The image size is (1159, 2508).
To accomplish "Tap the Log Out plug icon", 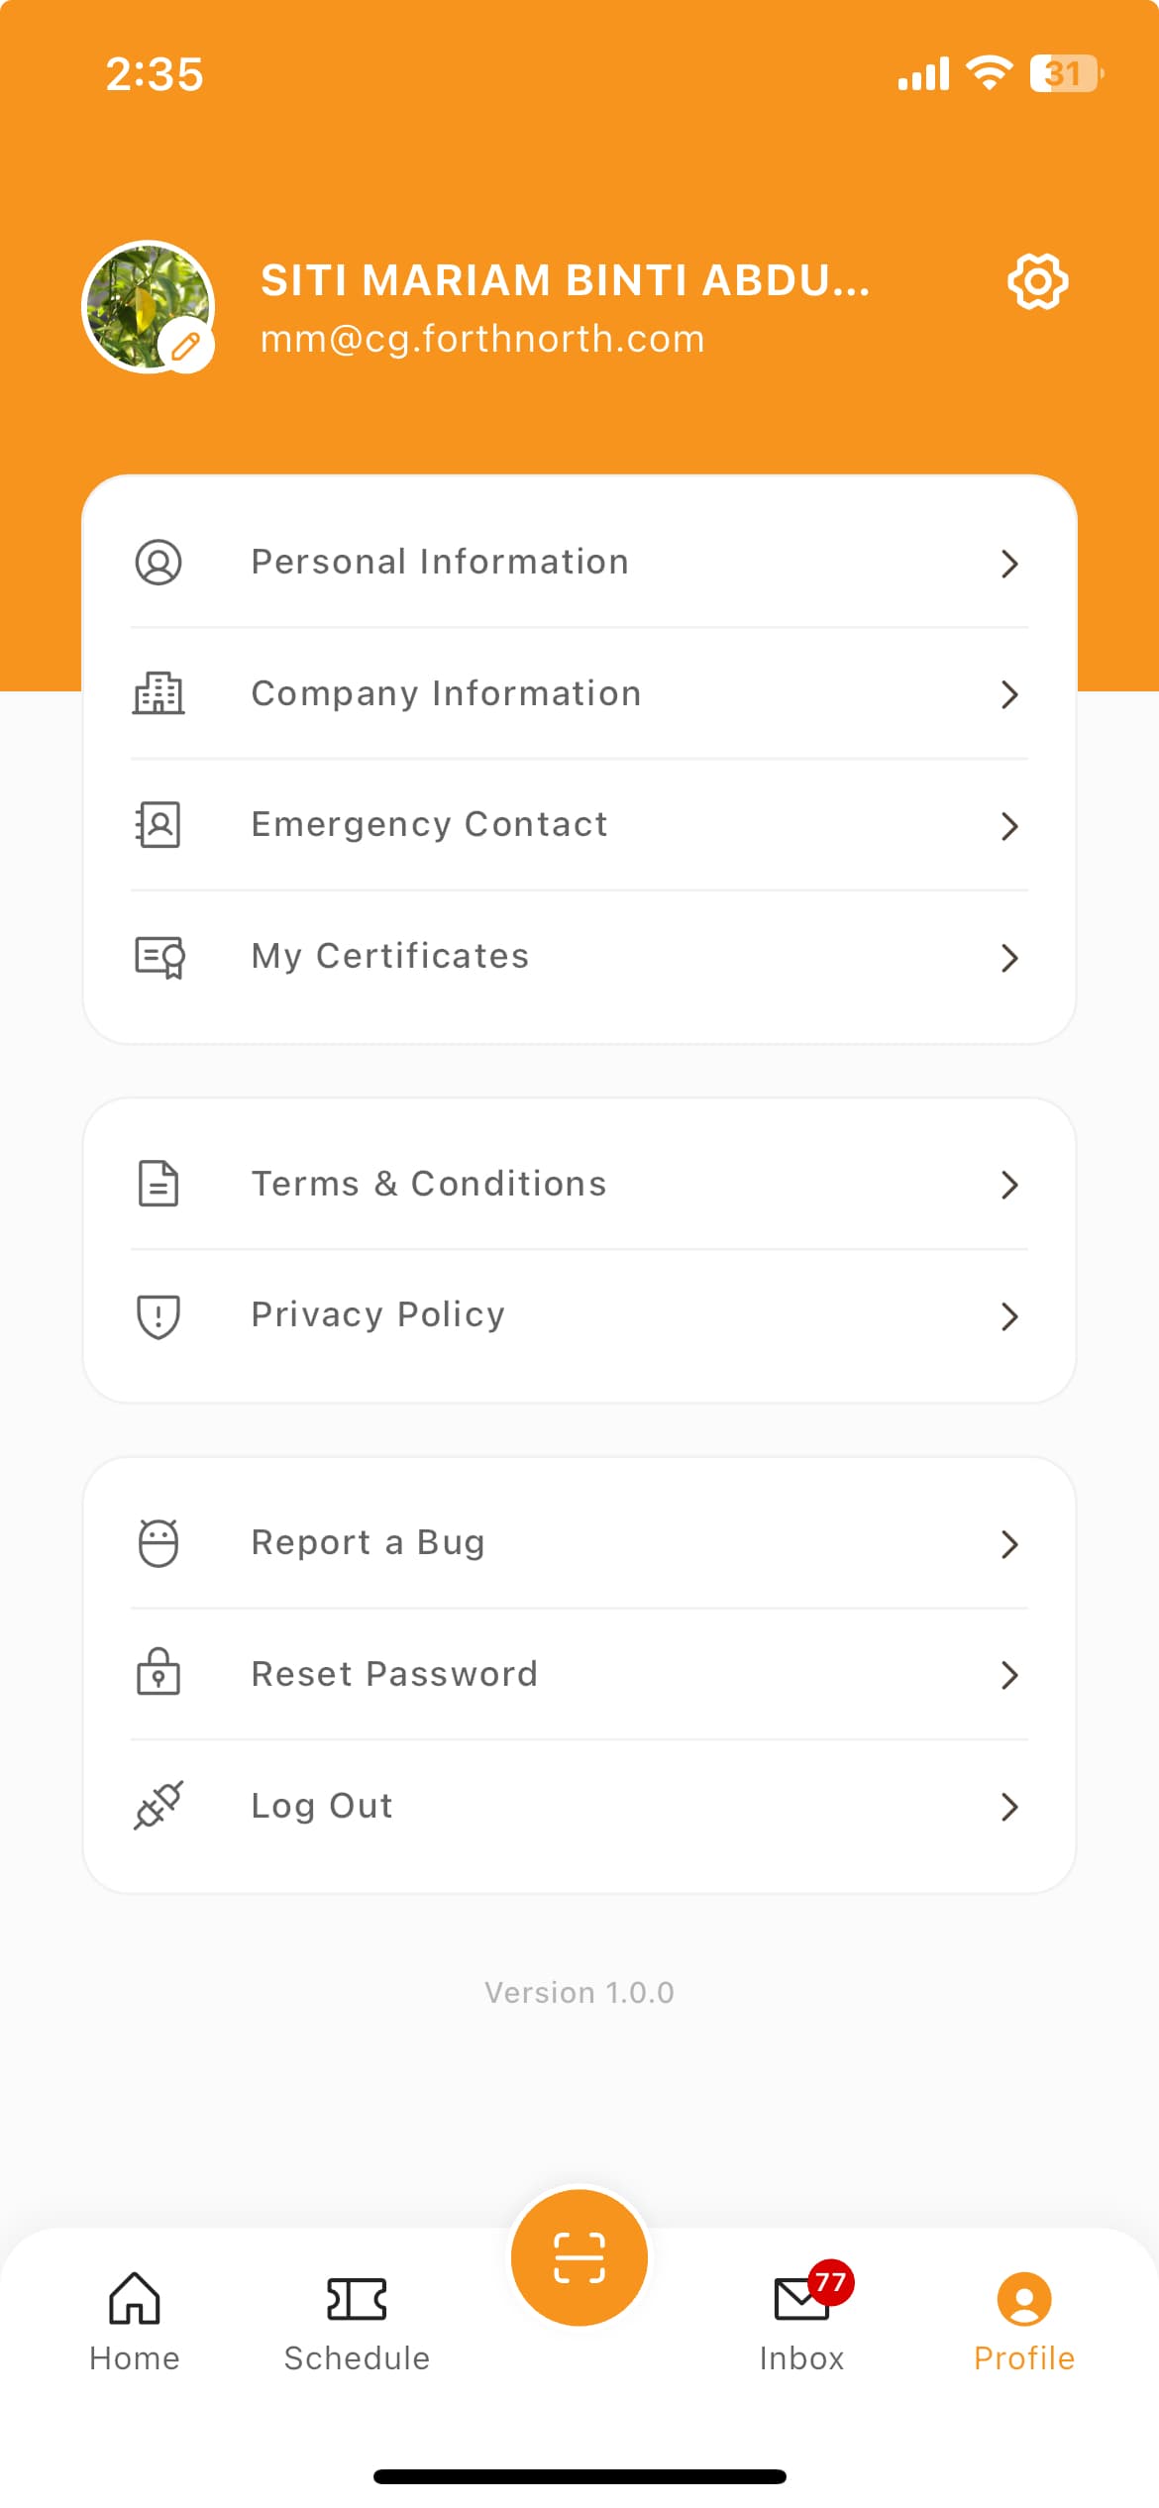I will [158, 1806].
